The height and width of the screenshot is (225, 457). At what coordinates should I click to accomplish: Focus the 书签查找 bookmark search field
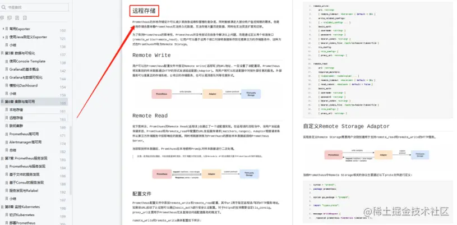pyautogui.click(x=34, y=7)
